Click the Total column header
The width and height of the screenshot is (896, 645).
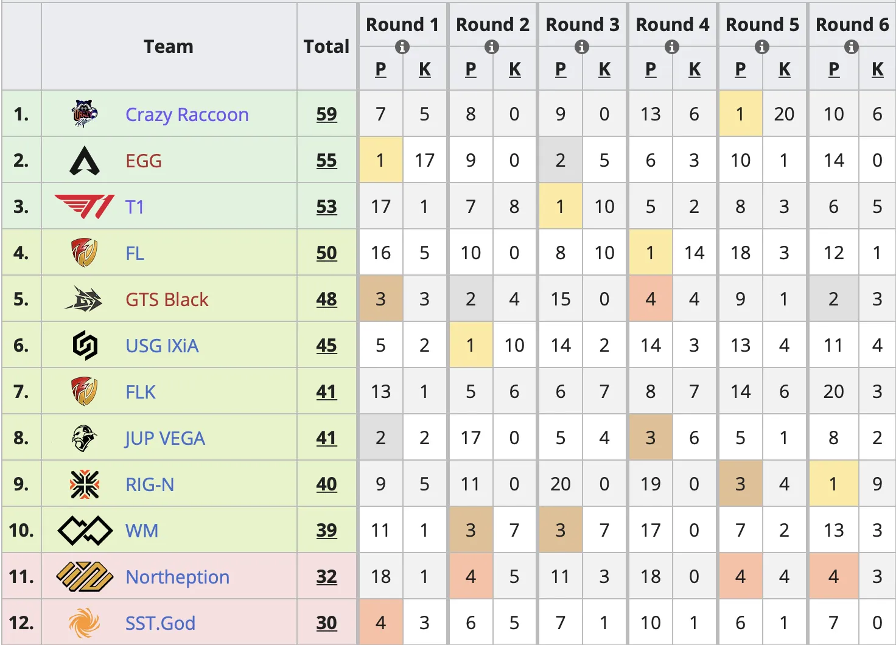[326, 46]
